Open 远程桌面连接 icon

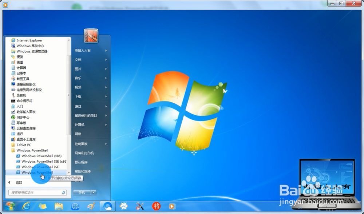pos(13,128)
